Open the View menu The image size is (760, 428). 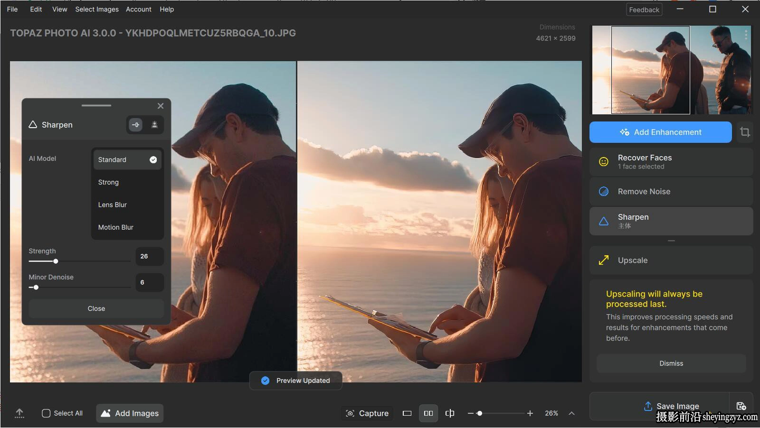click(x=59, y=9)
